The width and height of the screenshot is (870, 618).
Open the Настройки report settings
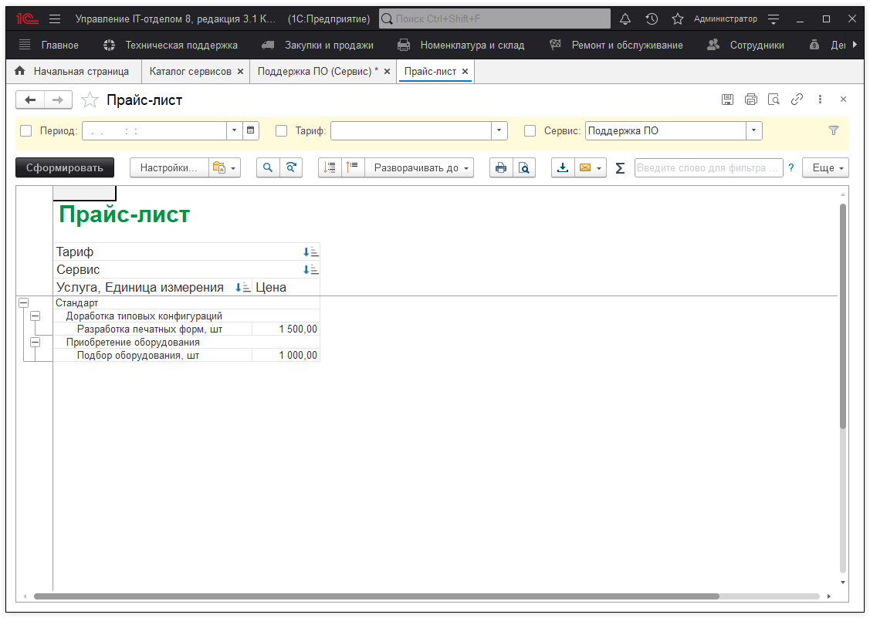tap(169, 167)
